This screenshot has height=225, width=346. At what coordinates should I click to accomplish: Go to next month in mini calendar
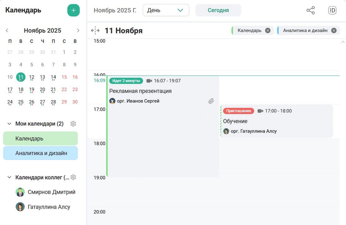pos(78,31)
